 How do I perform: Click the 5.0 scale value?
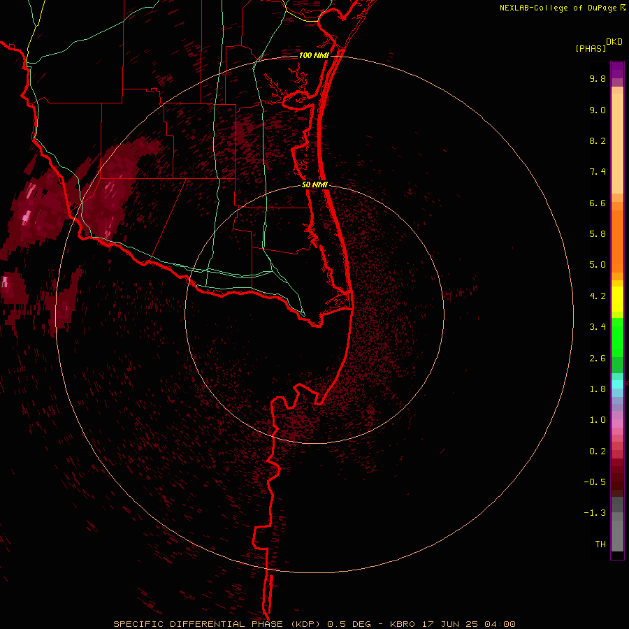coord(598,265)
